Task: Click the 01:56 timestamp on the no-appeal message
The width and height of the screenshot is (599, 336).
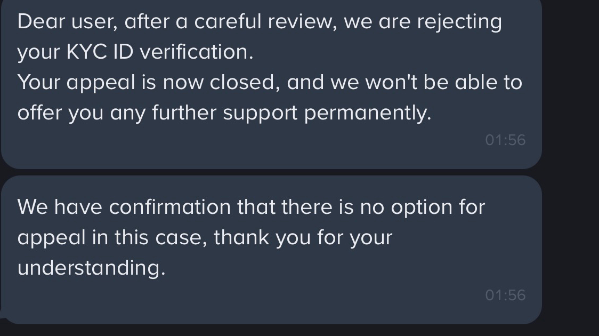Action: point(505,295)
